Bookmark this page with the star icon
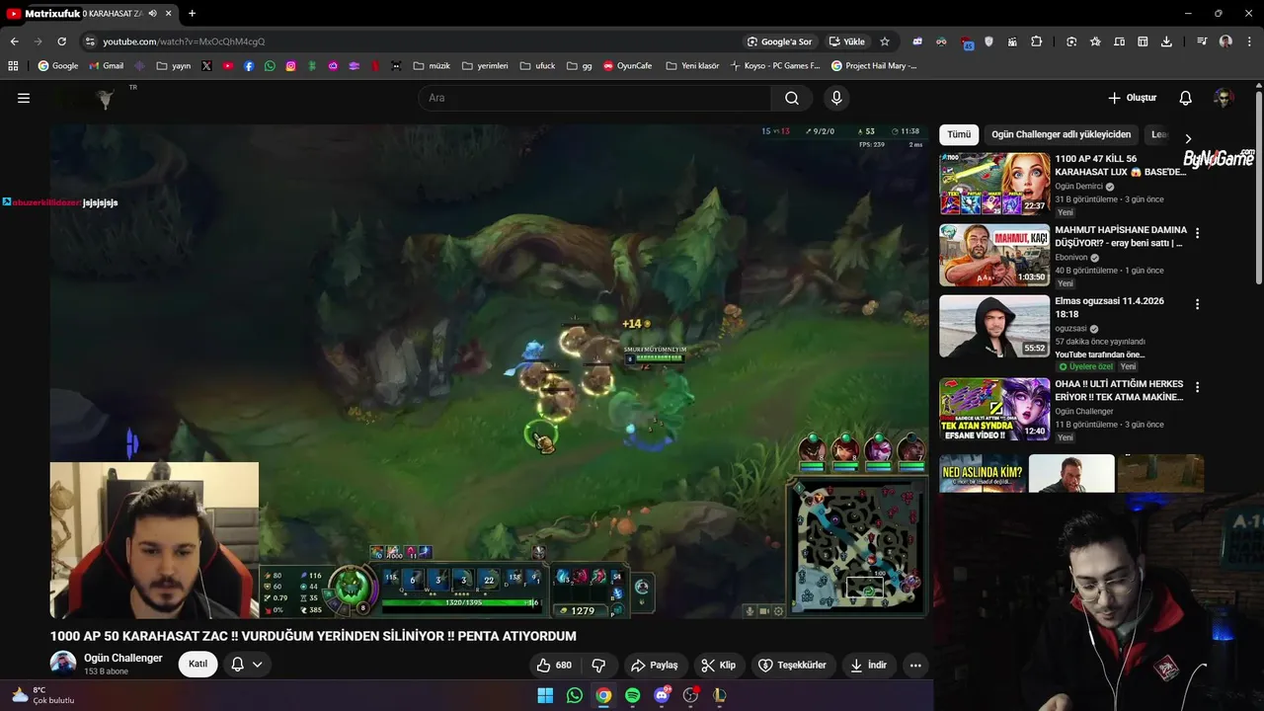1264x711 pixels. 885,41
